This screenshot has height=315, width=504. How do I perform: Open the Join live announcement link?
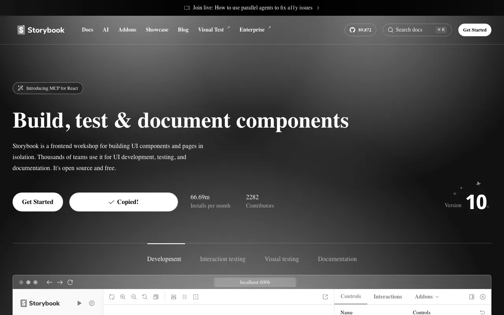tap(252, 8)
